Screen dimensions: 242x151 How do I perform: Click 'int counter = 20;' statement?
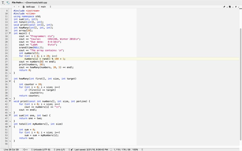[31, 84]
